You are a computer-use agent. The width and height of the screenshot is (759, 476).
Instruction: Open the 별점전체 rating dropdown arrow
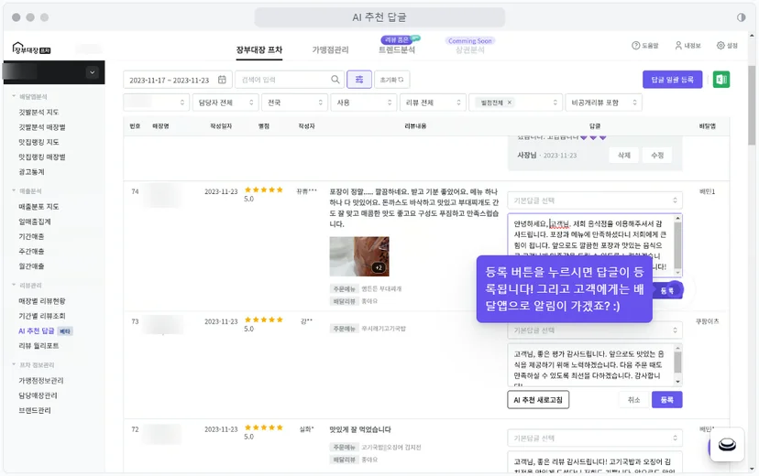pos(555,103)
